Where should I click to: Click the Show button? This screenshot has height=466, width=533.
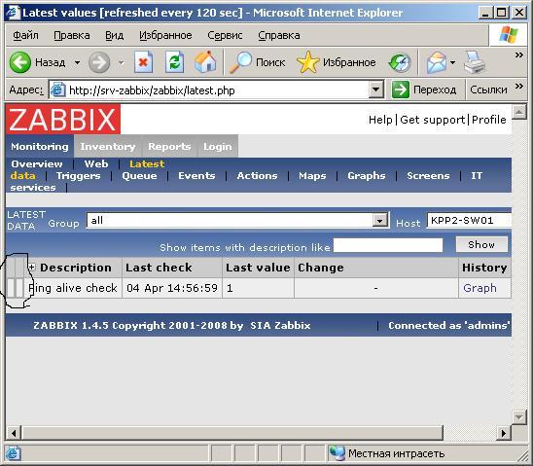point(481,244)
